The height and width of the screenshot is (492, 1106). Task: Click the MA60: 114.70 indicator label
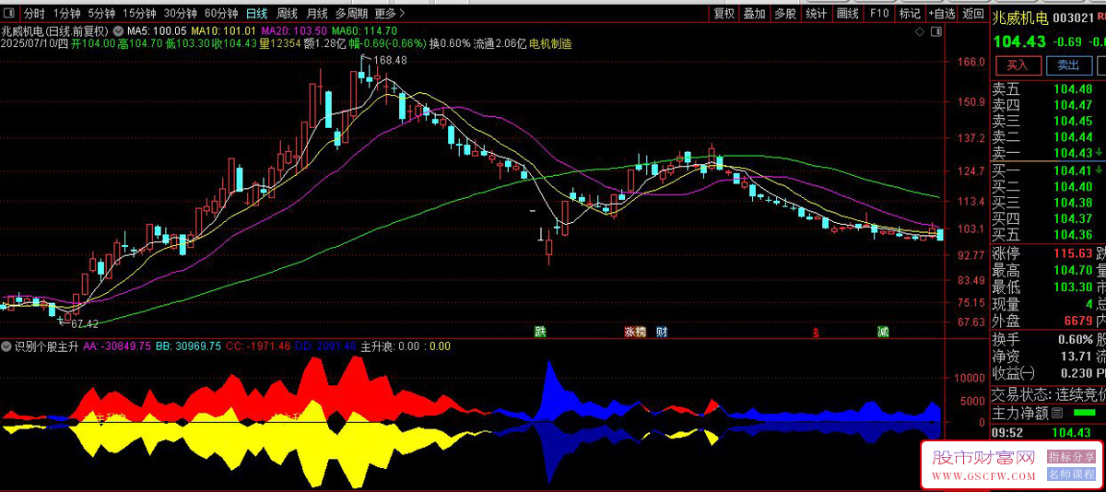364,30
